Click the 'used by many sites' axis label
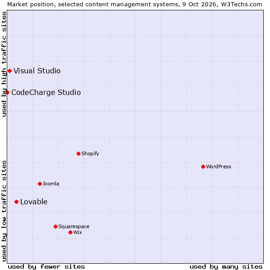270x270 pixels. (x=226, y=267)
